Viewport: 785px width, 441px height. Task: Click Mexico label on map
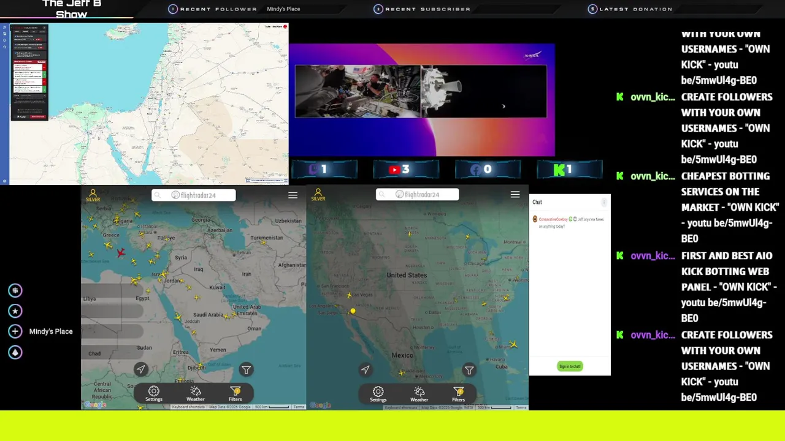[402, 355]
